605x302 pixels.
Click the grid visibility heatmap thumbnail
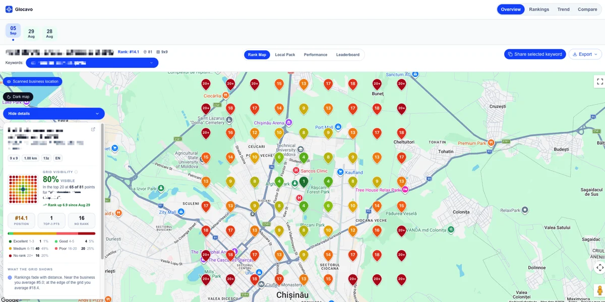[x=23, y=189]
